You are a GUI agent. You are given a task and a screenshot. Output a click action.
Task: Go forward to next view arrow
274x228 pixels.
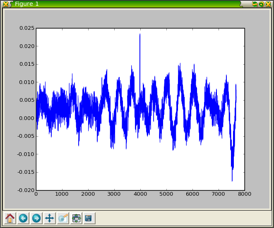[36, 218]
